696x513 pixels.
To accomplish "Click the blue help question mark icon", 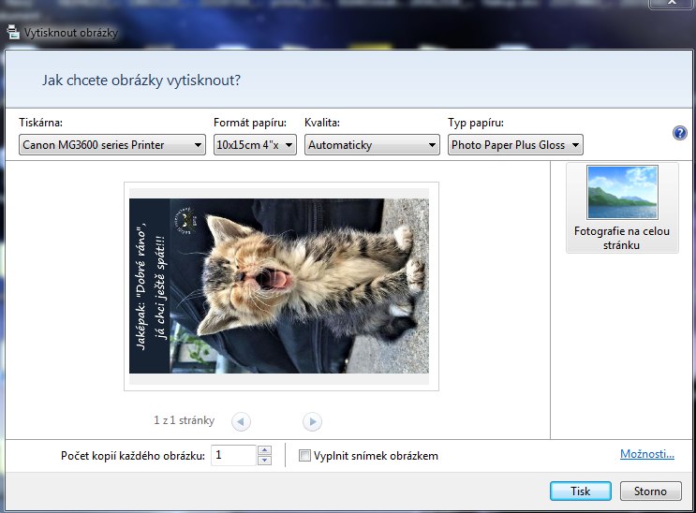I will click(x=679, y=133).
